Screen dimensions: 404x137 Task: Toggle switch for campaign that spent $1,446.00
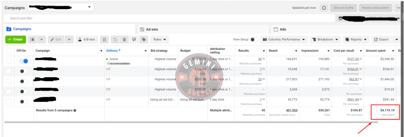(x=24, y=81)
